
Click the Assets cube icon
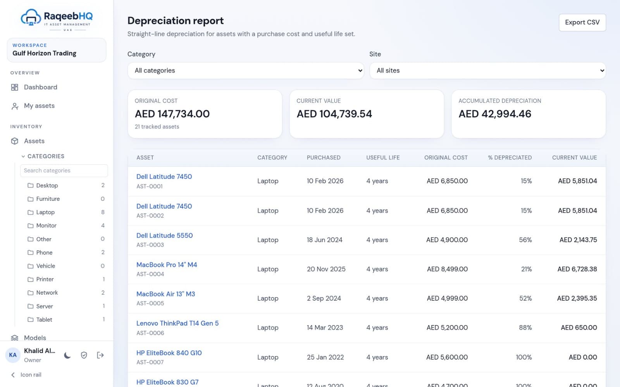pyautogui.click(x=15, y=141)
